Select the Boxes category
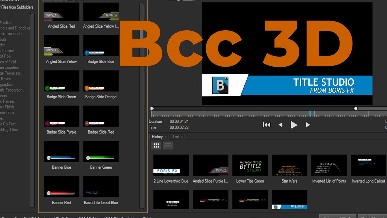Image resolution: width=387 pixels, height=218 pixels. (5, 79)
